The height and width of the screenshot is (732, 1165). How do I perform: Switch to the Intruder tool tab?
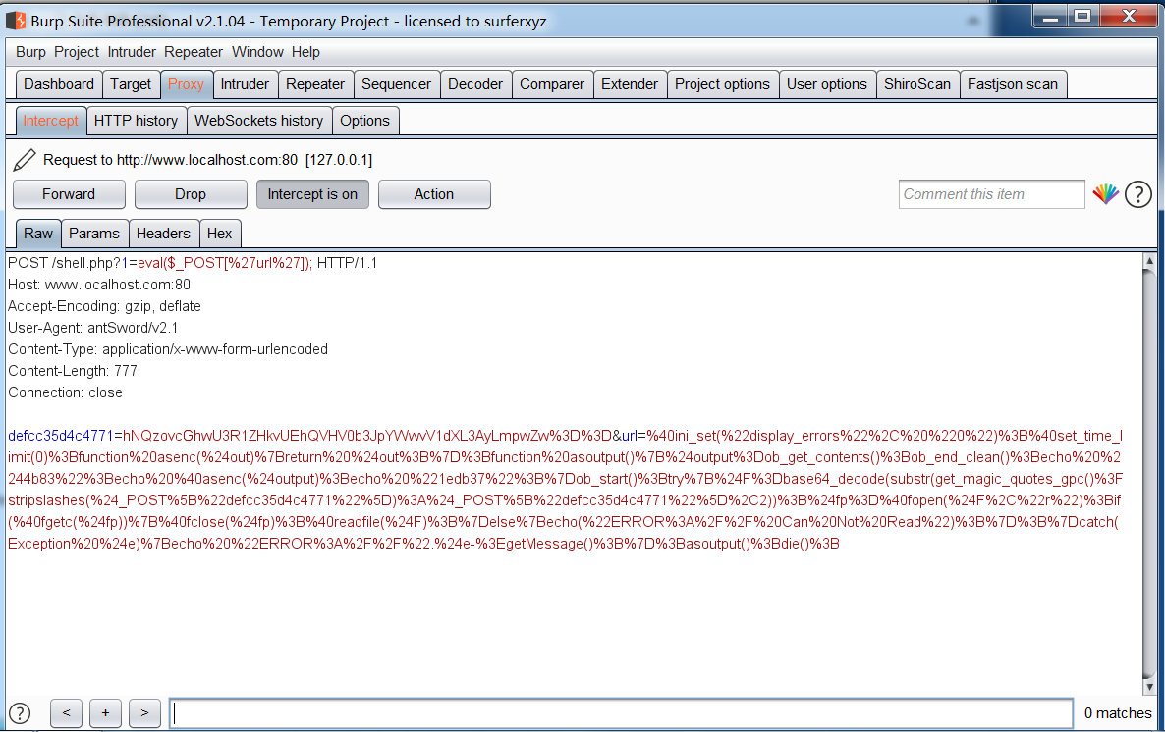pyautogui.click(x=245, y=84)
